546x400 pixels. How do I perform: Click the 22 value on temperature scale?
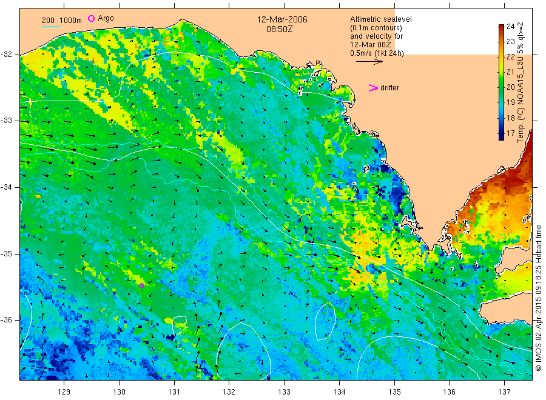510,57
